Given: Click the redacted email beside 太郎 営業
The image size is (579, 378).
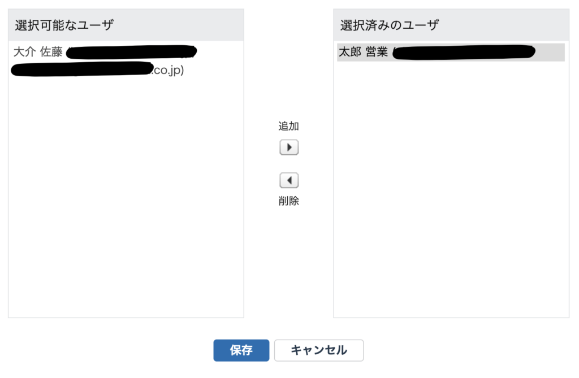Looking at the screenshot, I should [x=464, y=52].
